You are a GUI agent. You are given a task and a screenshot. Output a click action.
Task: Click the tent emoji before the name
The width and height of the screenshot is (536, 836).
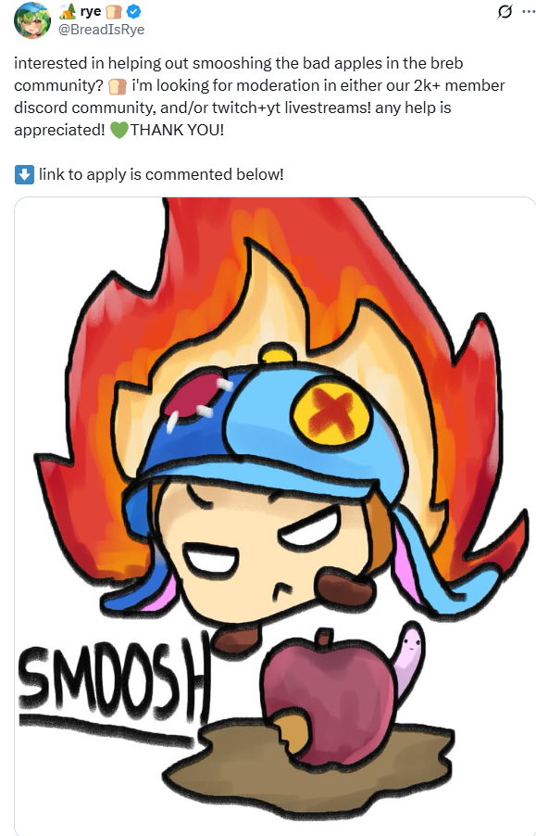click(68, 11)
